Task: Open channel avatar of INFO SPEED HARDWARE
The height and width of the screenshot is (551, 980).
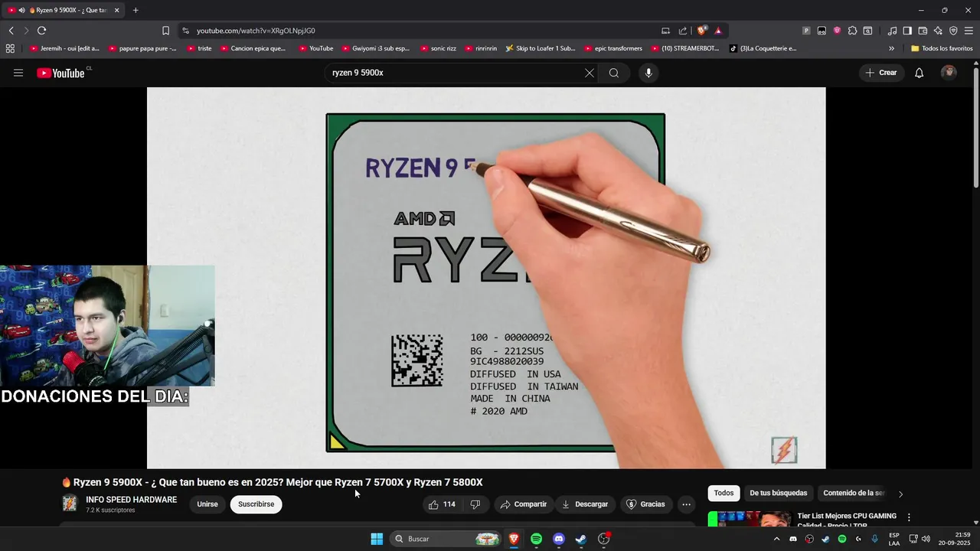Action: pyautogui.click(x=70, y=504)
